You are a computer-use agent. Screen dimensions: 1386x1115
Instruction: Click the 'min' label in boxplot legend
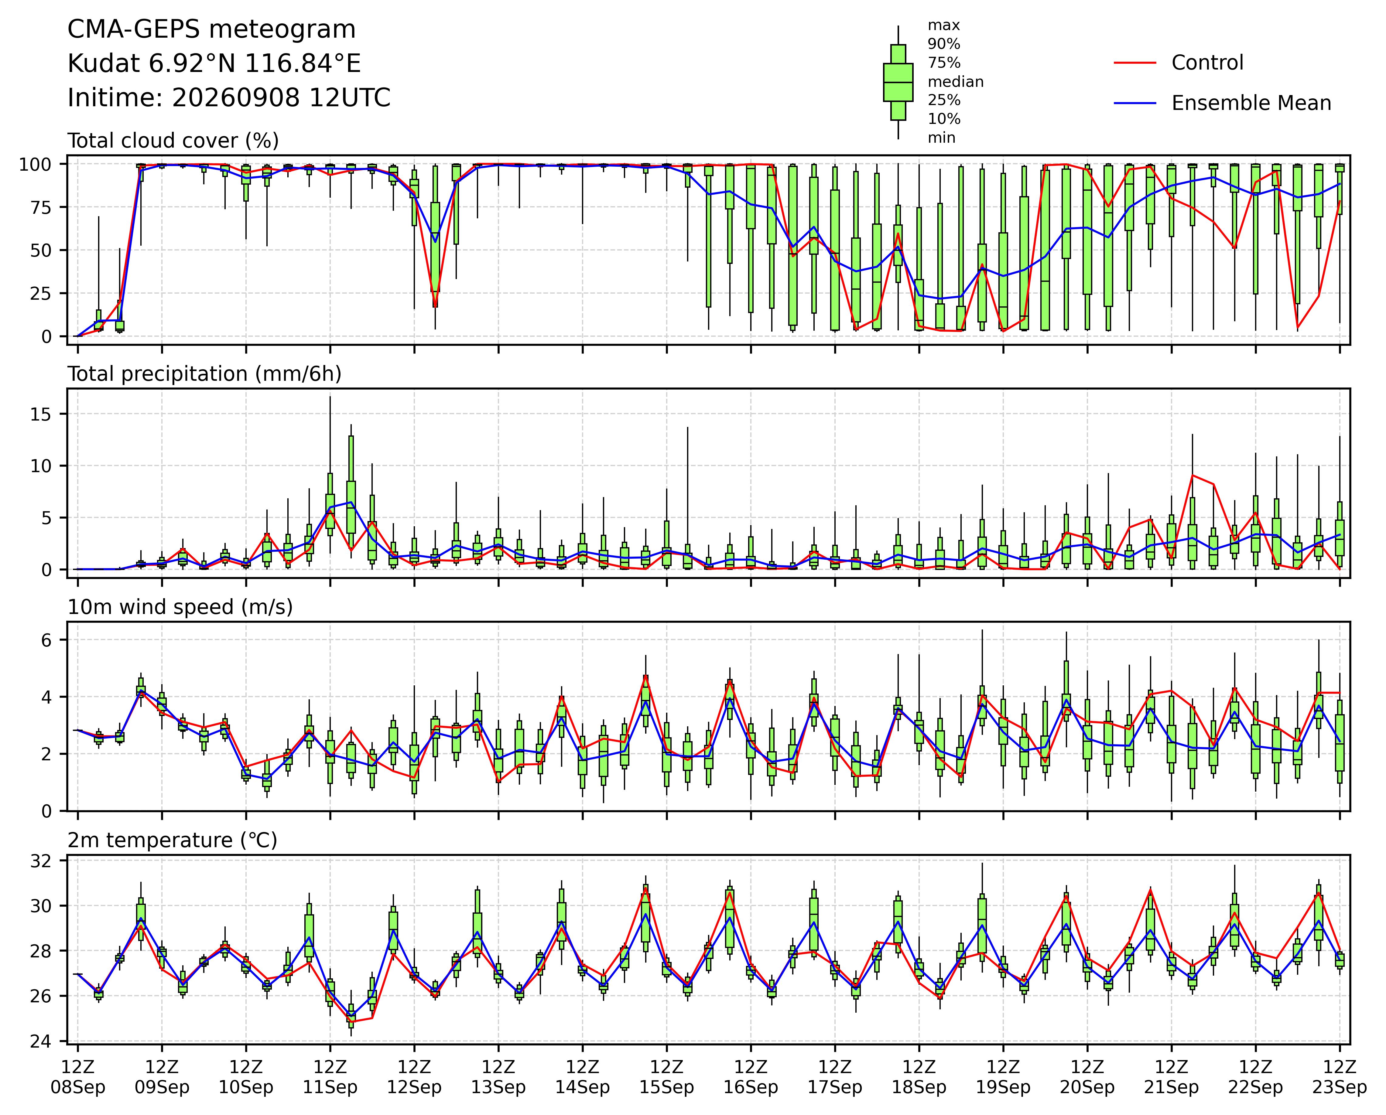(x=942, y=138)
